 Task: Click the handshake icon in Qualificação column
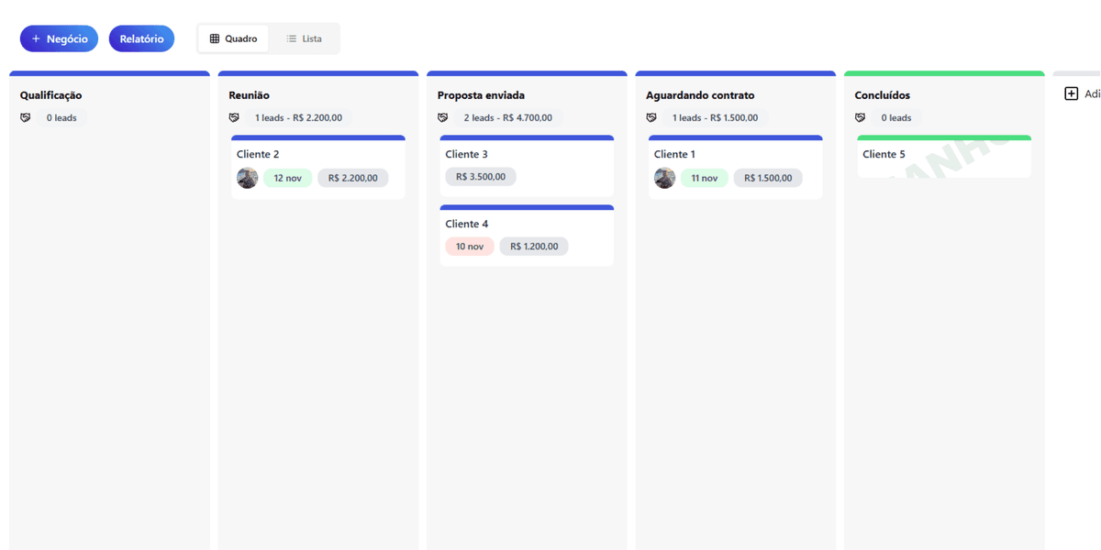[26, 118]
